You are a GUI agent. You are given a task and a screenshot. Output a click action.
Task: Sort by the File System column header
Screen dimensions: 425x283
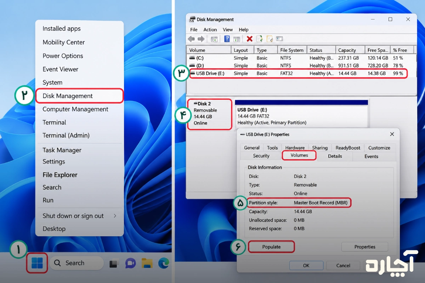click(x=291, y=50)
